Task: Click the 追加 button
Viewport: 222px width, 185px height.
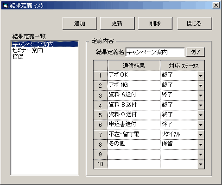Action: pos(80,24)
